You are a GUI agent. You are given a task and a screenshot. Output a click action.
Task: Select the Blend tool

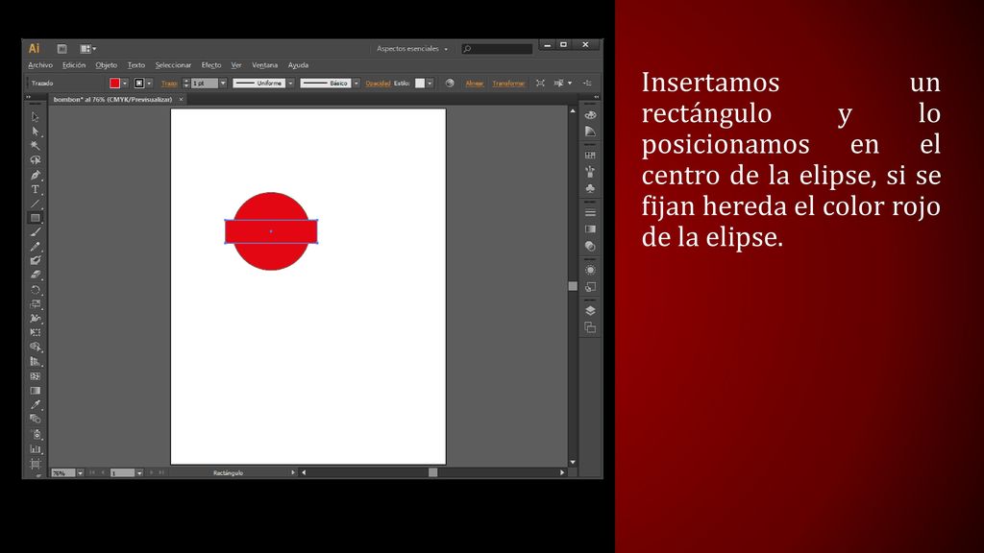(36, 419)
